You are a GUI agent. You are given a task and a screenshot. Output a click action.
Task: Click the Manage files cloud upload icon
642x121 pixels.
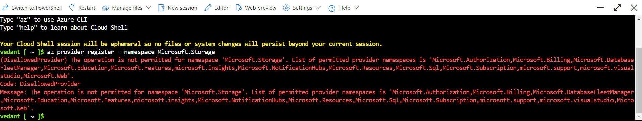coord(105,8)
